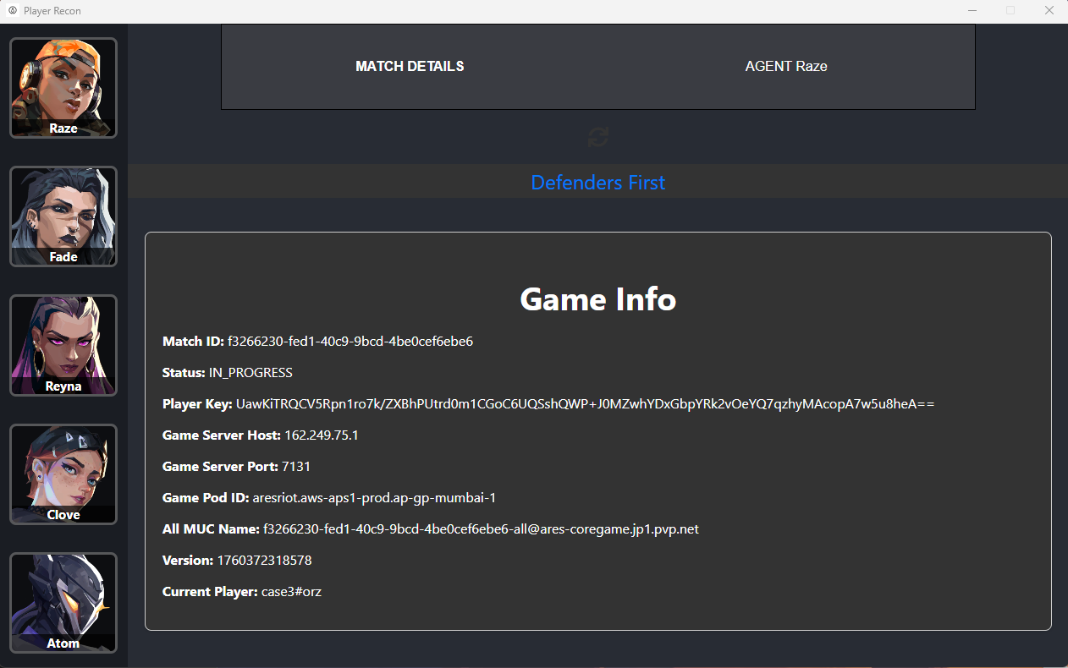Click the Player Recon app icon
1068x668 pixels.
(13, 11)
